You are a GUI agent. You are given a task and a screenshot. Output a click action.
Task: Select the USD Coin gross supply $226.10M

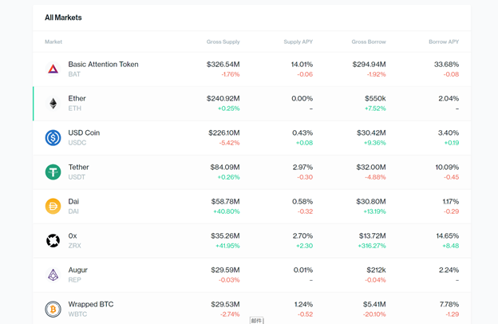click(x=223, y=133)
